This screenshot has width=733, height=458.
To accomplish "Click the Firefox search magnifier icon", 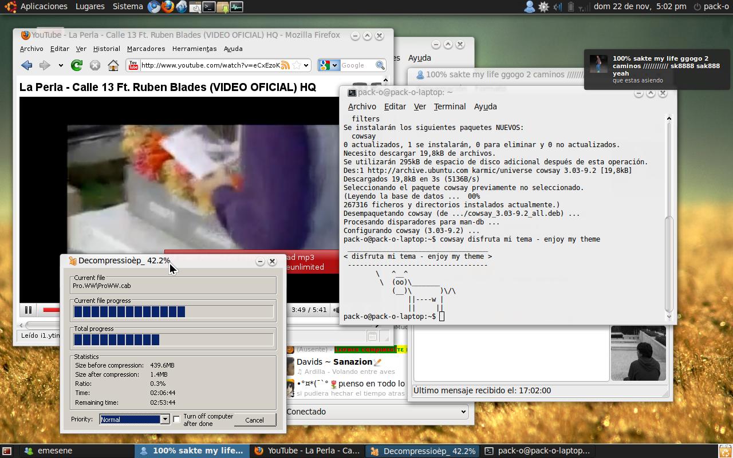I will pyautogui.click(x=380, y=65).
